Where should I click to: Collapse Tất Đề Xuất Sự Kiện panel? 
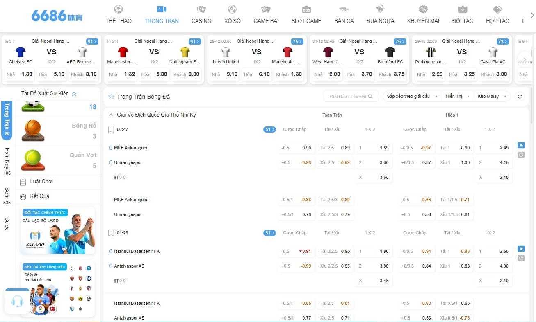(74, 94)
